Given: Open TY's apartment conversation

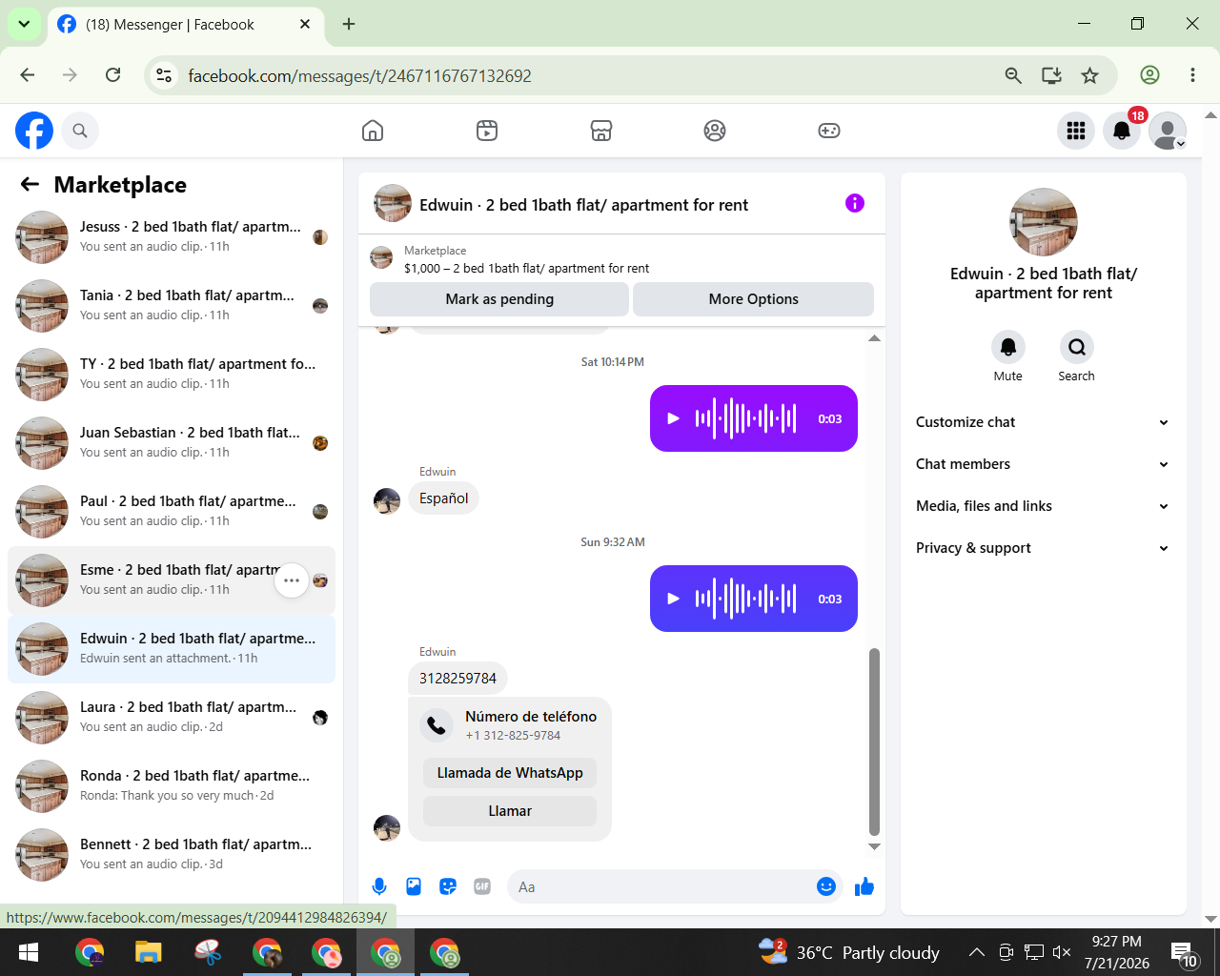Looking at the screenshot, I should 172,375.
